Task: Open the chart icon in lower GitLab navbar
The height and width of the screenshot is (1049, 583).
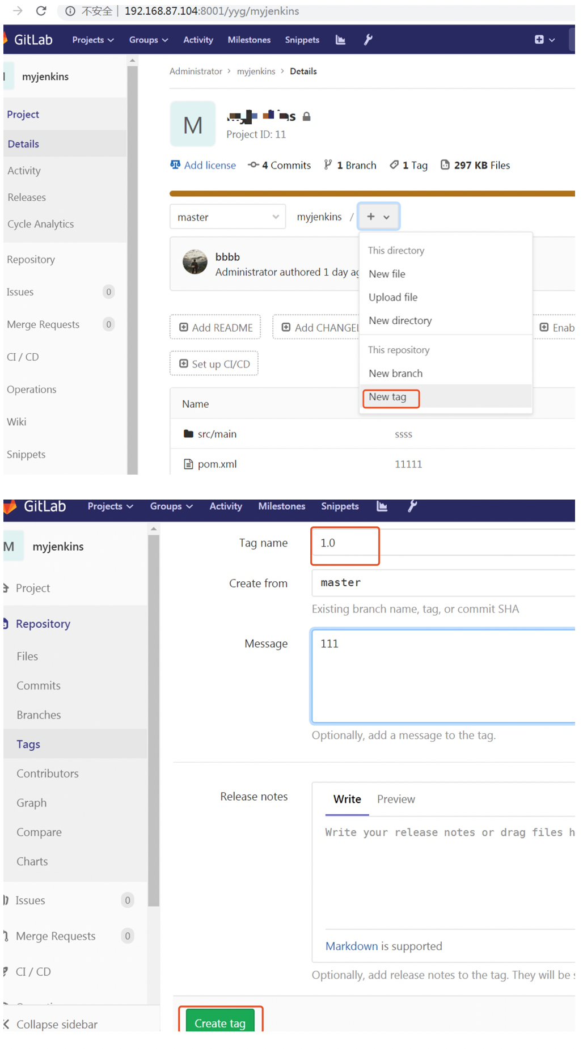Action: [382, 506]
